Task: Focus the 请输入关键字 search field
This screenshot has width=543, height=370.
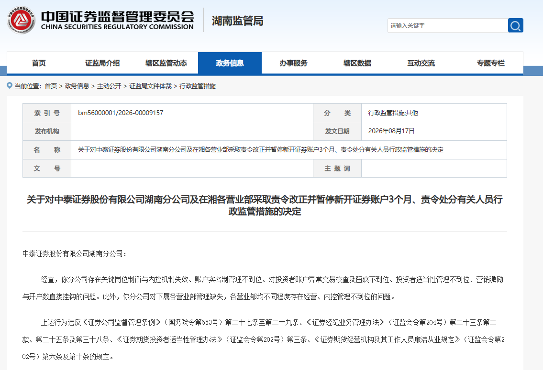Action: [447, 26]
